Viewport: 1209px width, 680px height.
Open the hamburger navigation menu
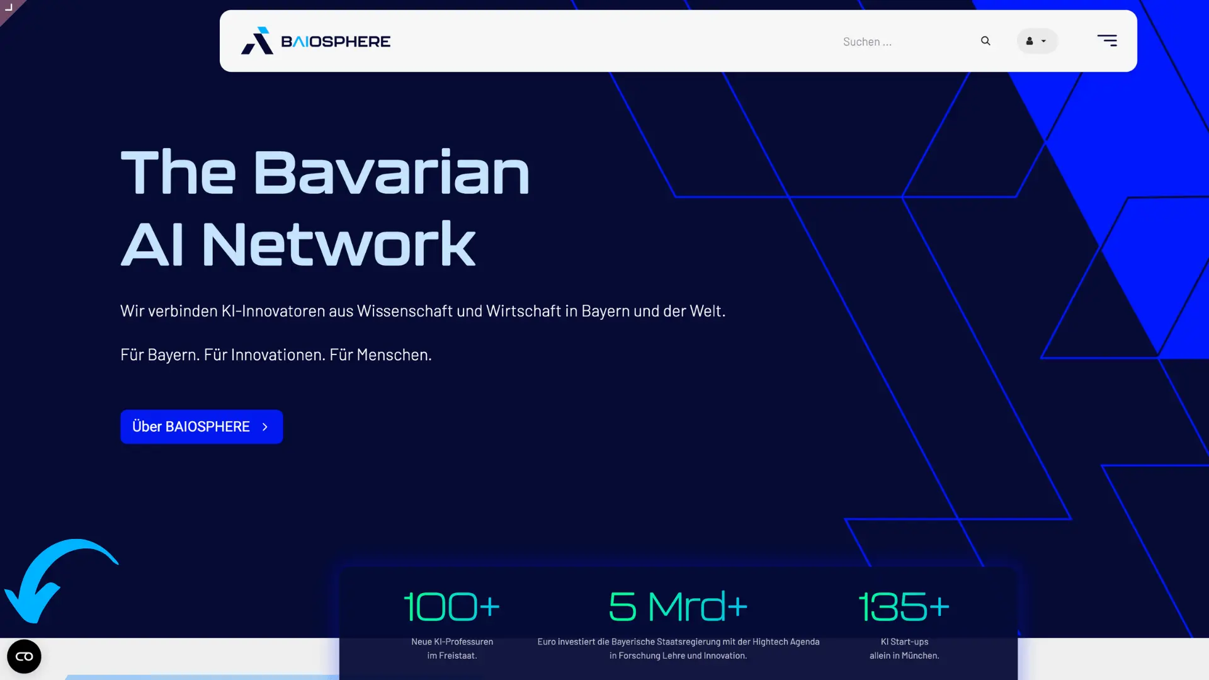(1107, 41)
